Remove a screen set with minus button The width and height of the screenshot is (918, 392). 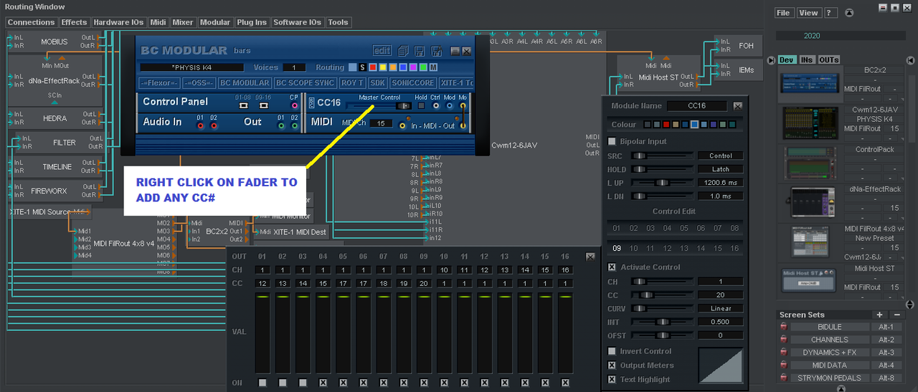click(896, 315)
